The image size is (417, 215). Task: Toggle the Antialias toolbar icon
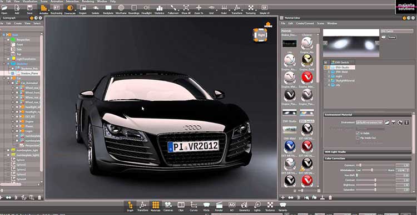point(44,8)
